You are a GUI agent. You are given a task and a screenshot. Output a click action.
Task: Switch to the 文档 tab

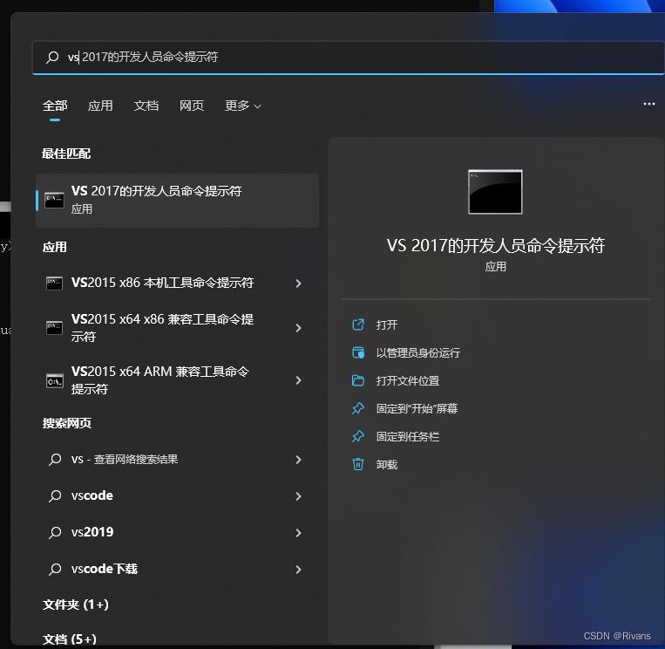point(146,106)
